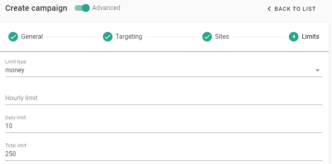Toggle the Advanced mode switch

pyautogui.click(x=82, y=8)
